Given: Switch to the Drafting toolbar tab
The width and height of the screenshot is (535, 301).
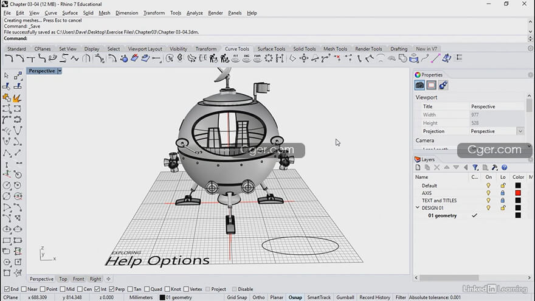Looking at the screenshot, I should [399, 49].
